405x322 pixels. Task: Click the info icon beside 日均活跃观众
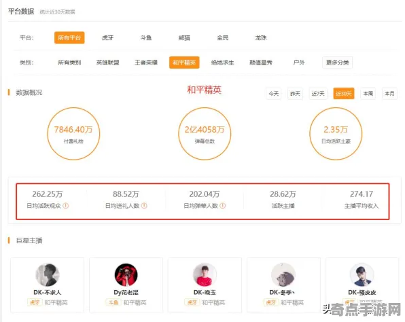66,206
